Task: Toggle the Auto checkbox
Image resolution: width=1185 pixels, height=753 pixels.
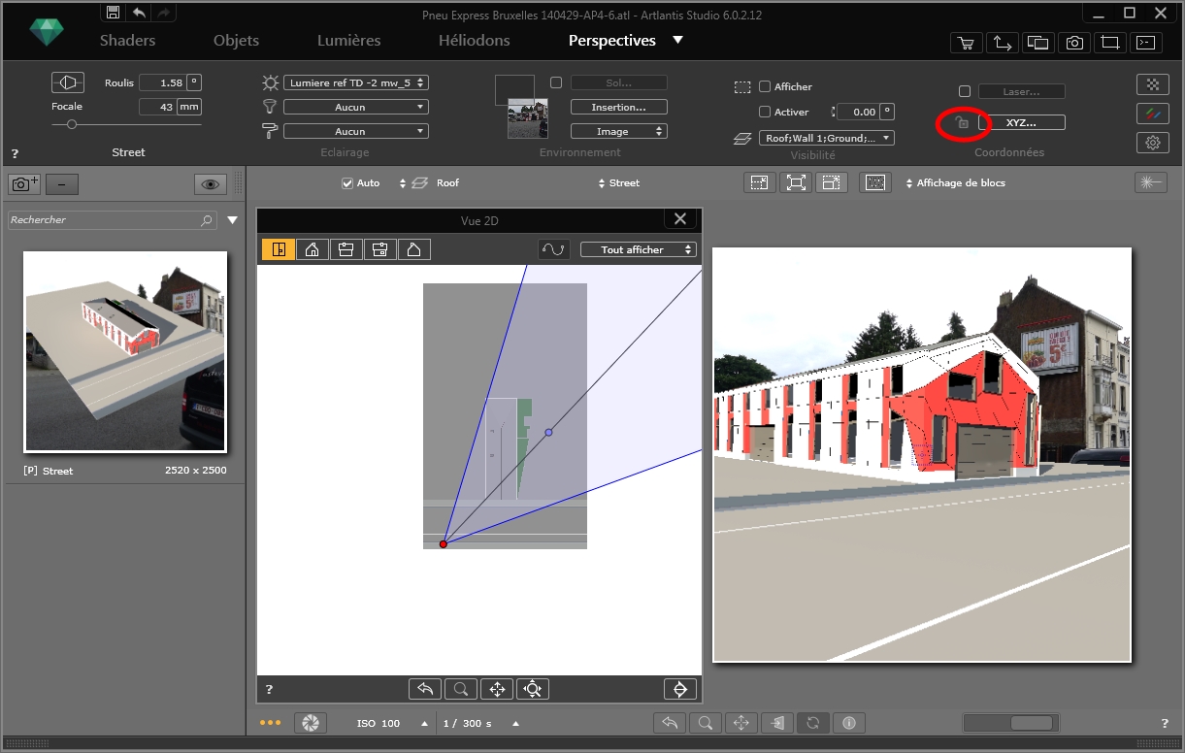Action: coord(347,183)
